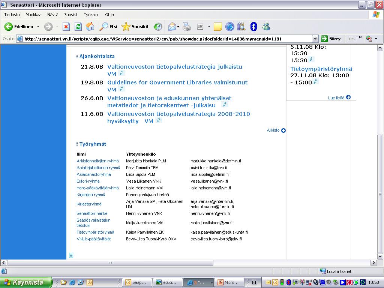Click the vertical scrollbar up arrow

[380, 48]
